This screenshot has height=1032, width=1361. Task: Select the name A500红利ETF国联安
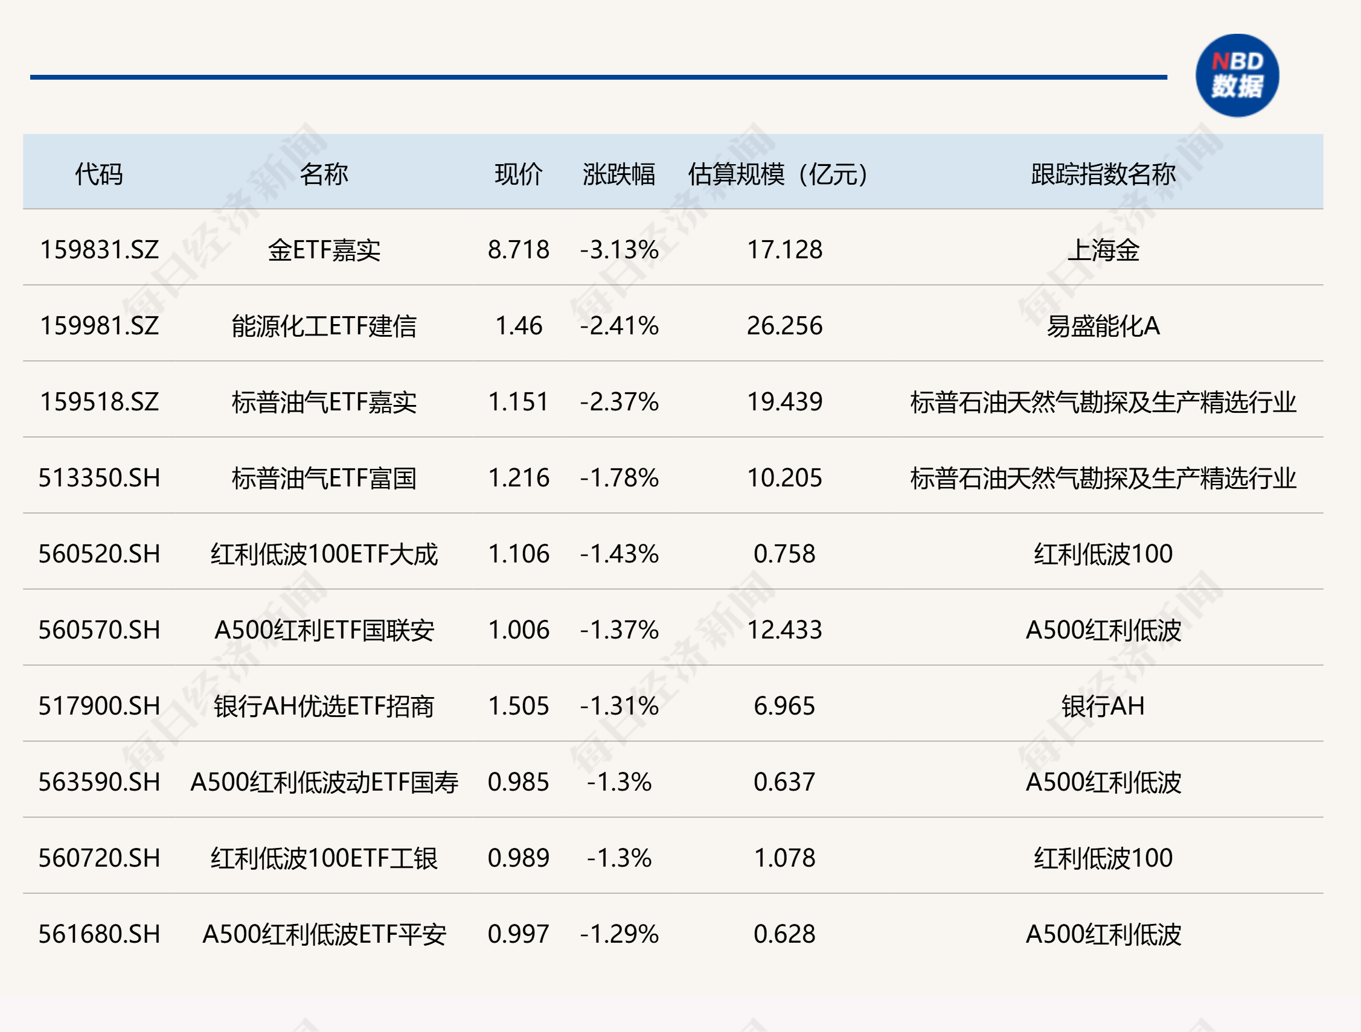click(x=324, y=630)
